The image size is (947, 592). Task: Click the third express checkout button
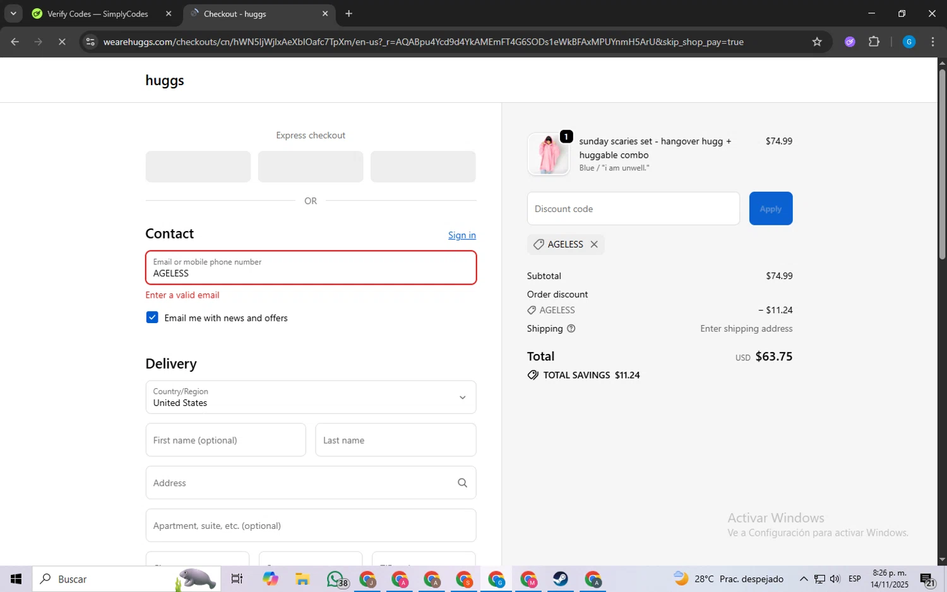point(423,167)
